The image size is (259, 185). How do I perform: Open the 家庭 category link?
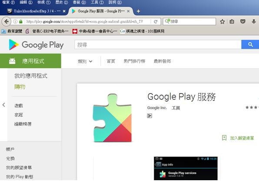click(x=19, y=115)
